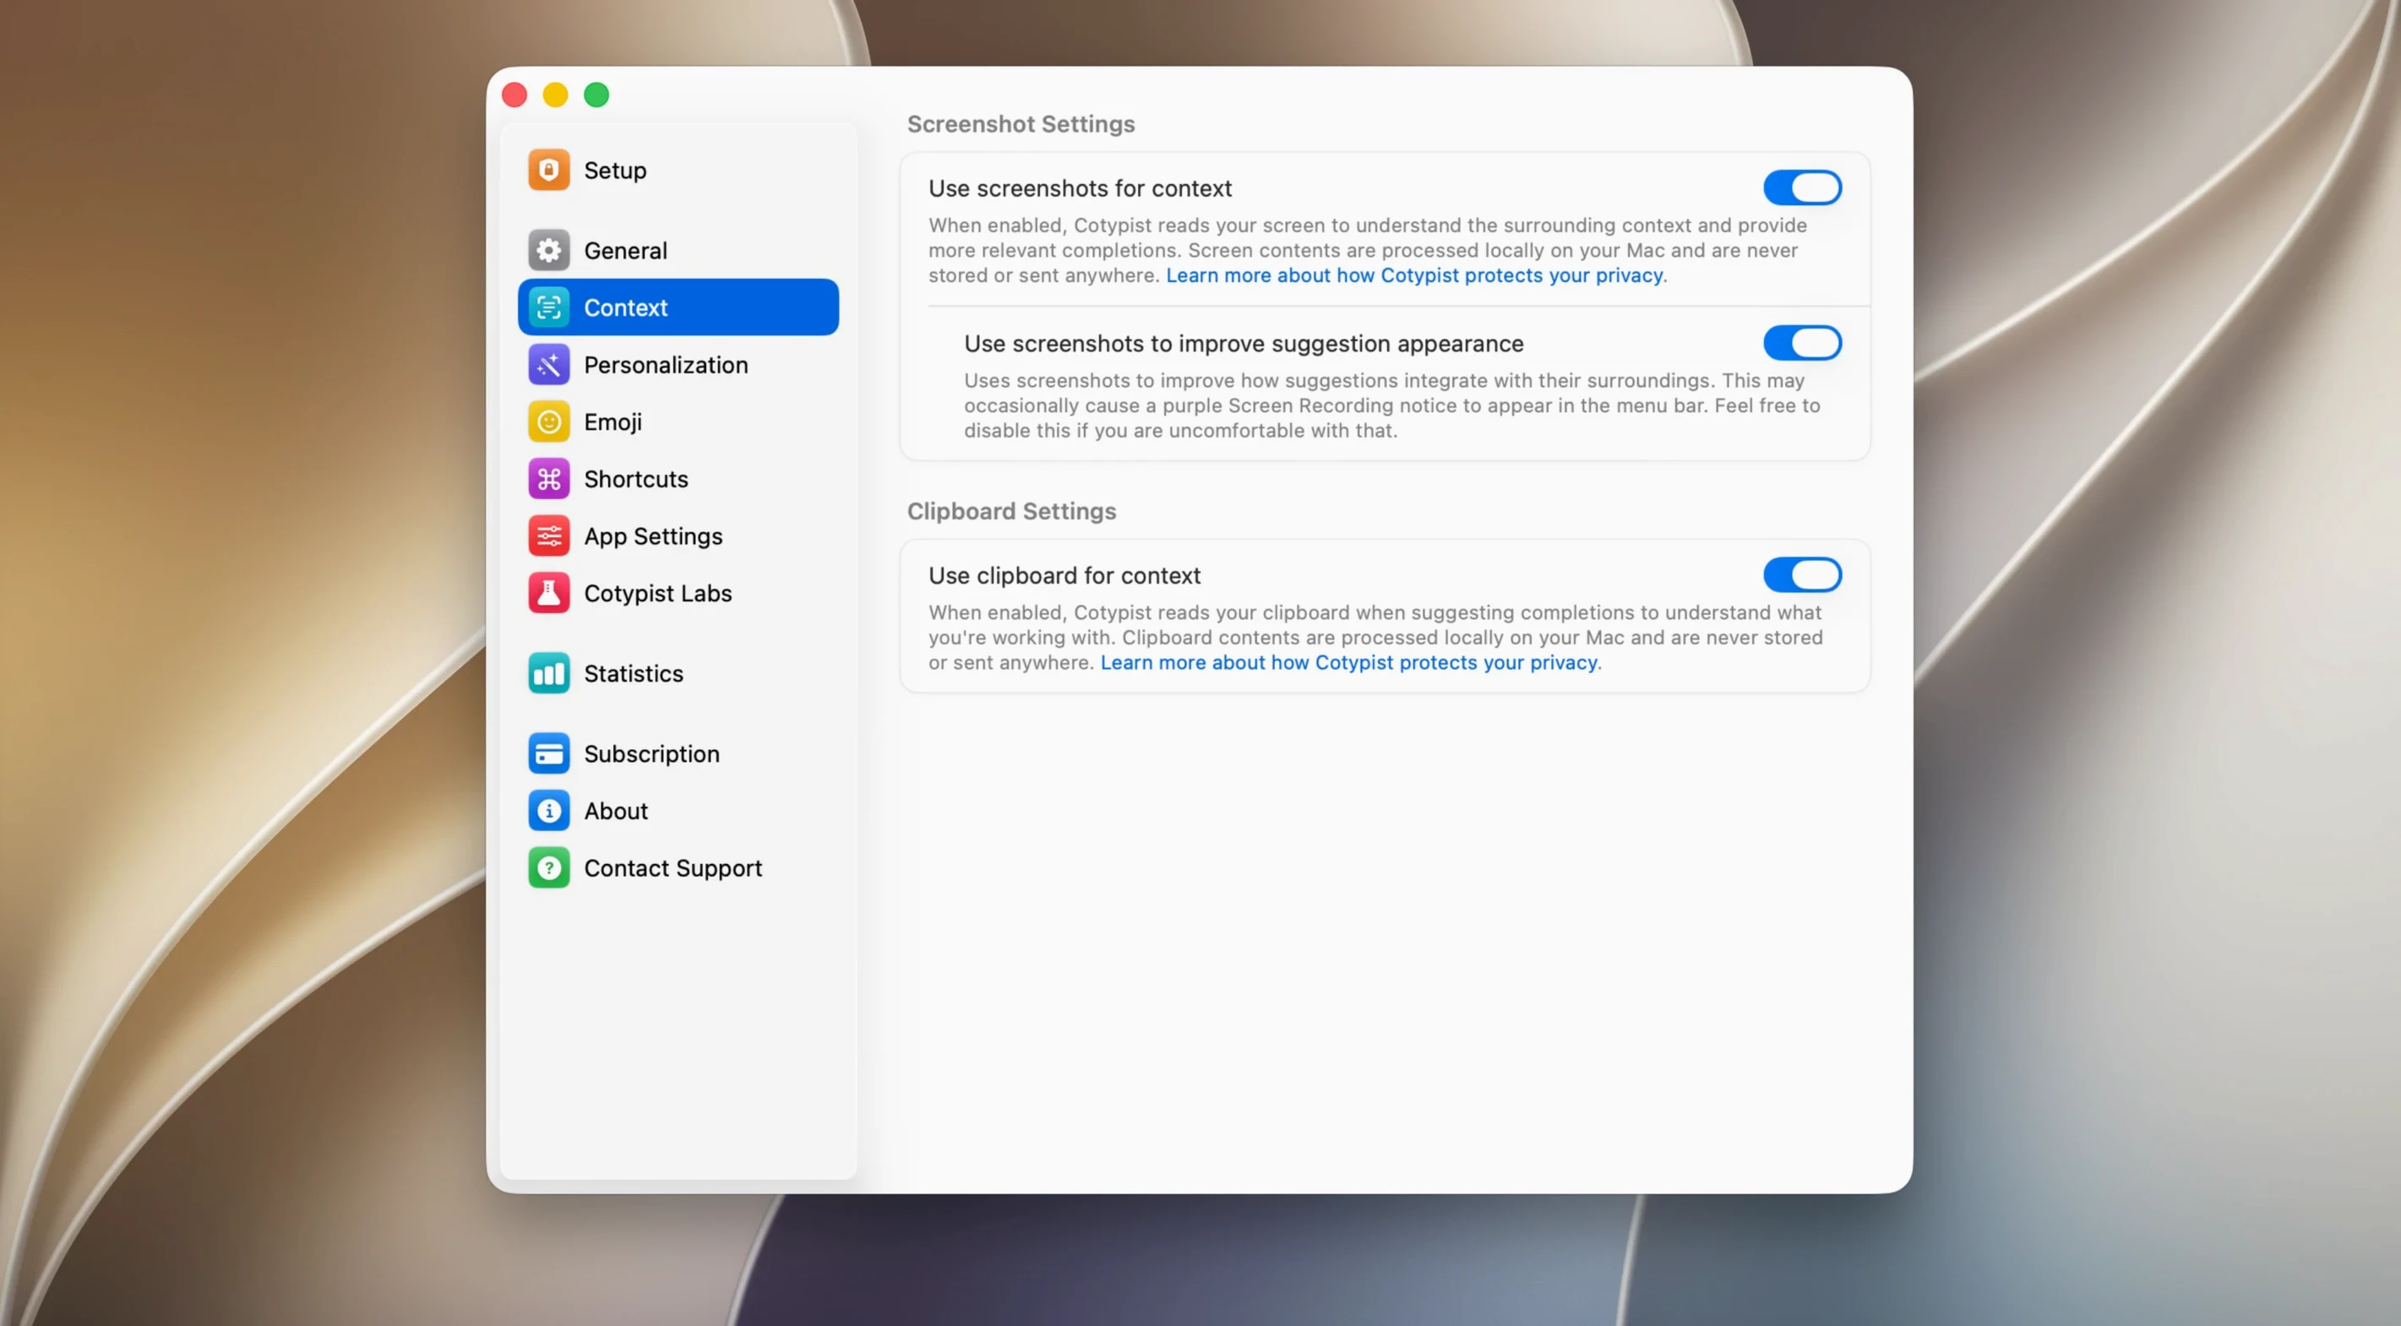Show the Statistics label in sidebar
2401x1326 pixels.
tap(634, 673)
